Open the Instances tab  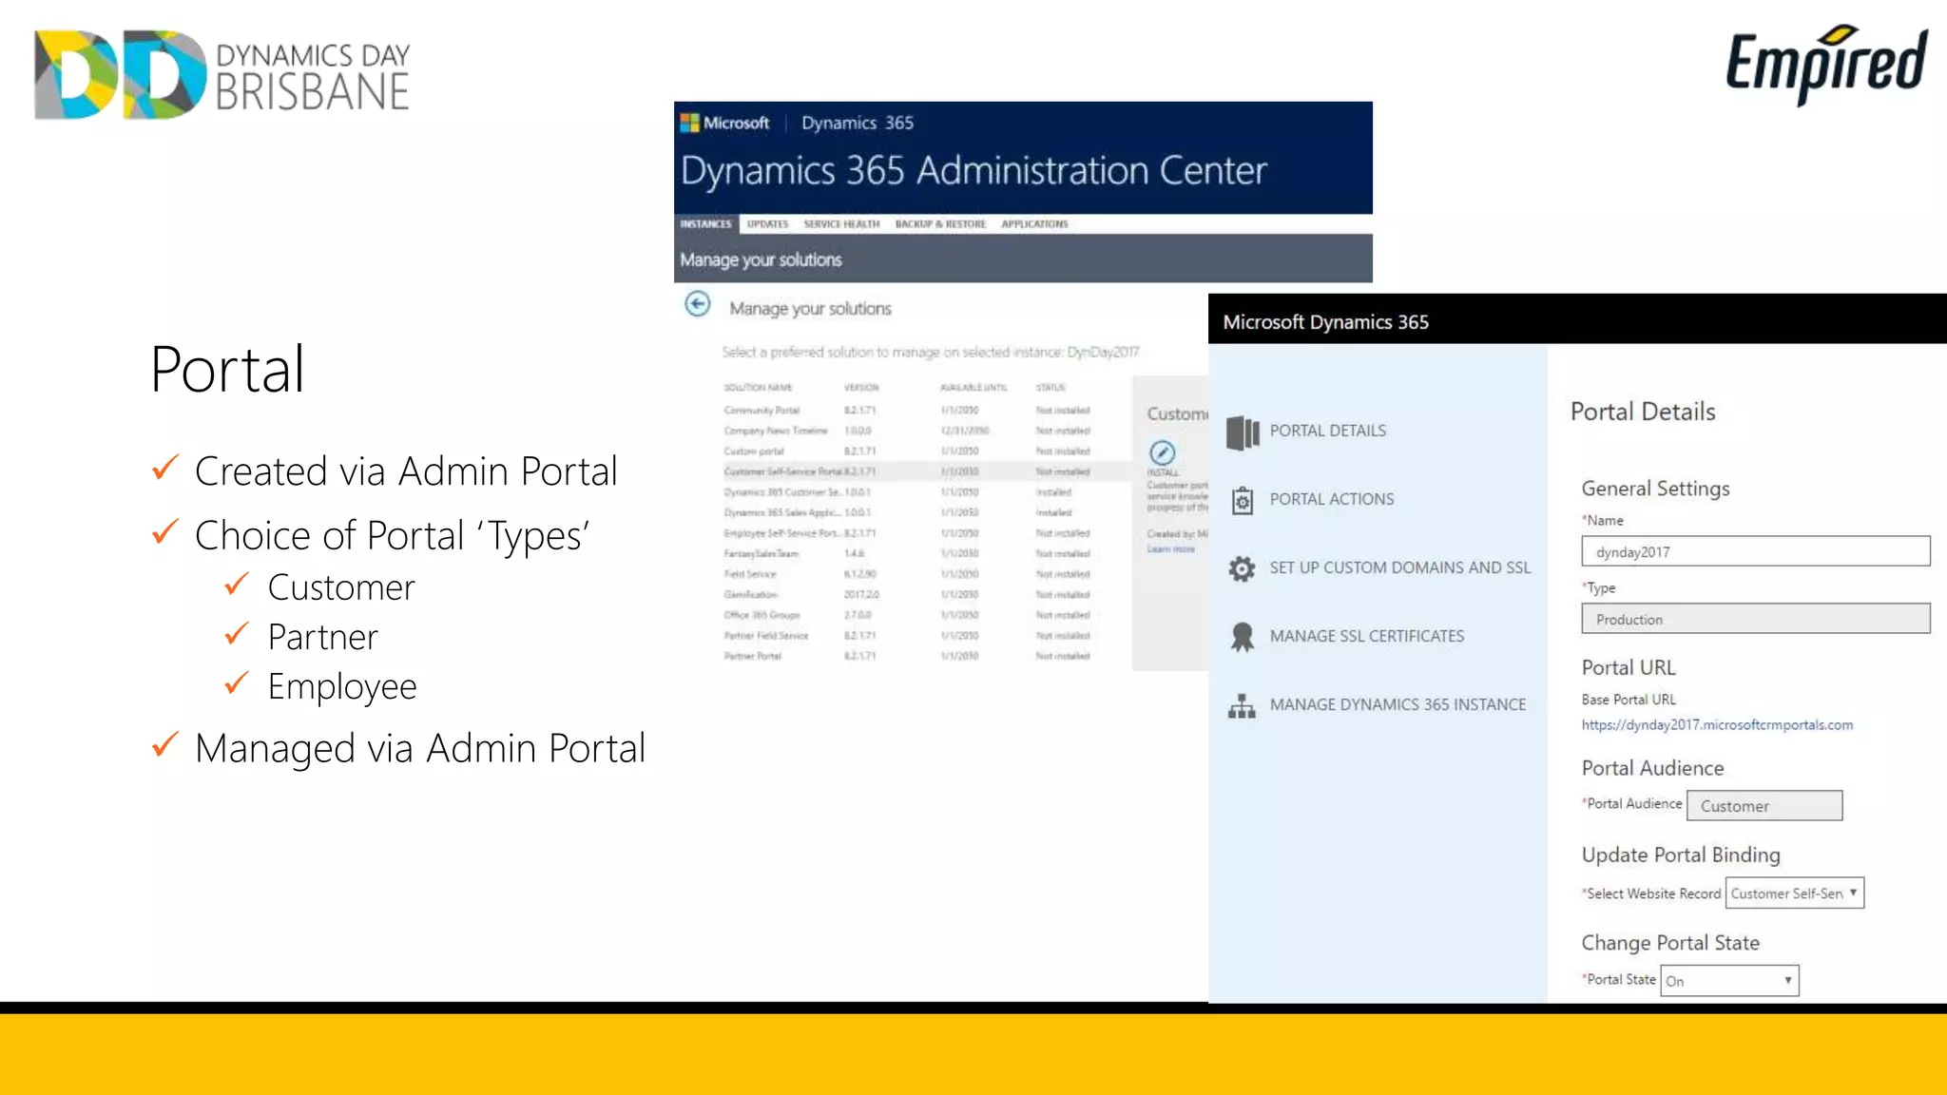point(706,224)
